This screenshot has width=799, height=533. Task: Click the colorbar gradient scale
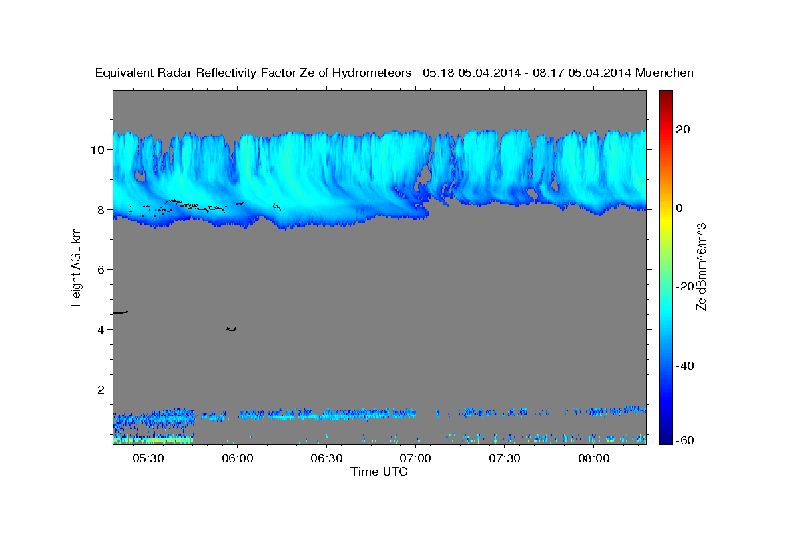coord(666,266)
